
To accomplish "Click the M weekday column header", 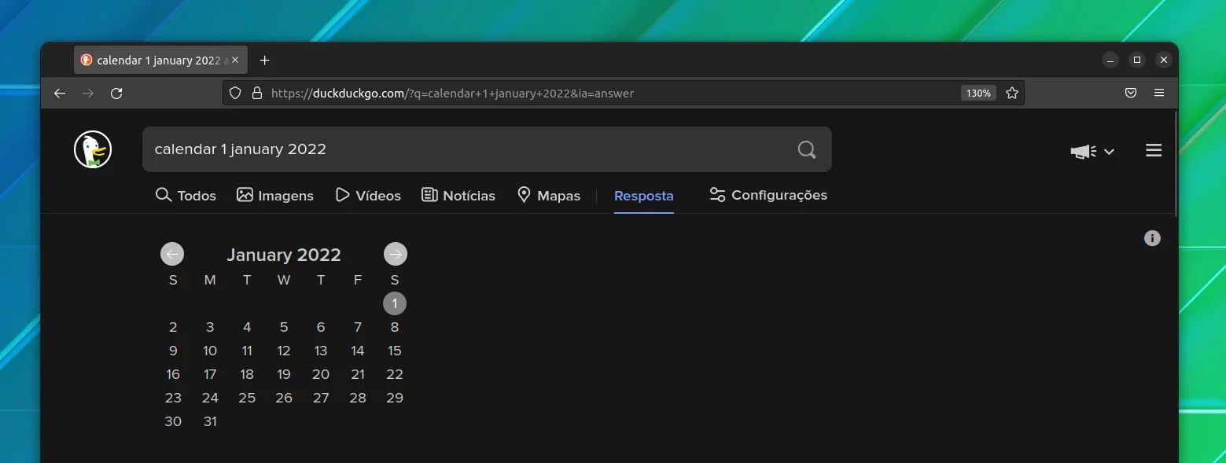I will click(210, 280).
